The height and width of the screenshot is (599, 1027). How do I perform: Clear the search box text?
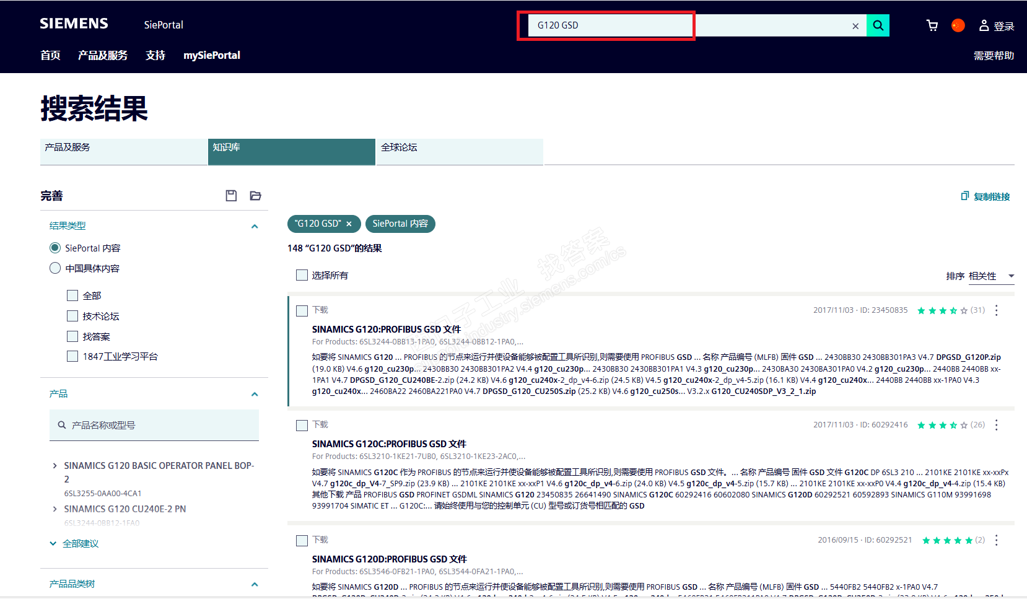click(855, 25)
